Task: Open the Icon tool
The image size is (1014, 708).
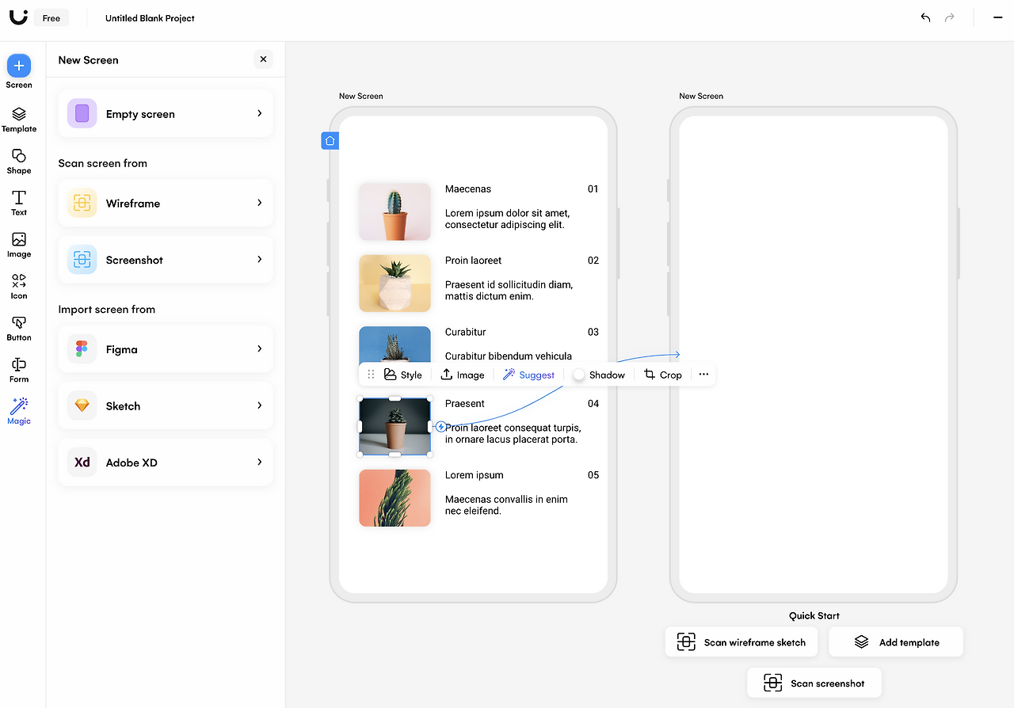Action: 19,287
